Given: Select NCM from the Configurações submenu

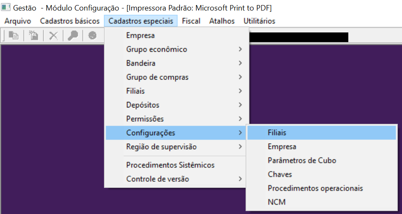Looking at the screenshot, I should click(276, 202).
